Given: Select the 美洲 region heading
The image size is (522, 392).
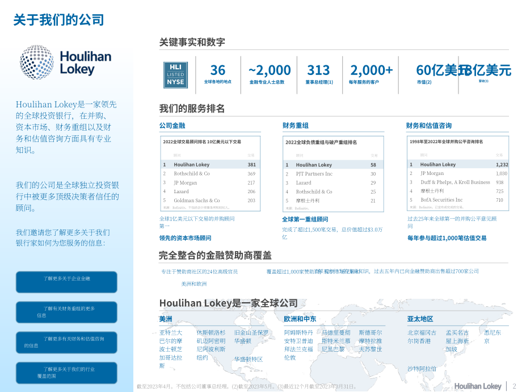Looking at the screenshot, I should (166, 319).
